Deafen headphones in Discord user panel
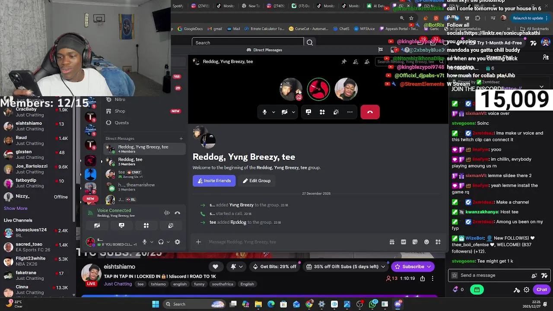Image resolution: width=553 pixels, height=311 pixels. pos(161,242)
